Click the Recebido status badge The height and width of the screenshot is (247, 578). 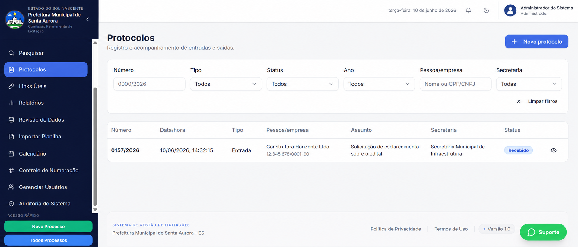pyautogui.click(x=518, y=150)
